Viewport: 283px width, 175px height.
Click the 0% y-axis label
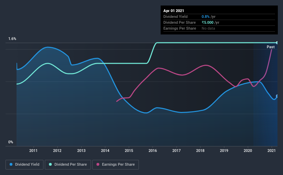click(x=11, y=142)
